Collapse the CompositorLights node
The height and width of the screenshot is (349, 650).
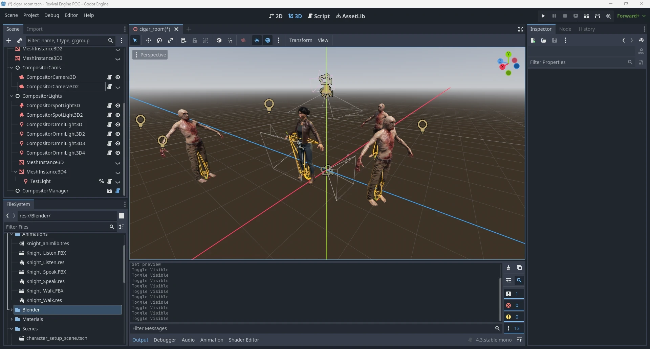pyautogui.click(x=12, y=96)
